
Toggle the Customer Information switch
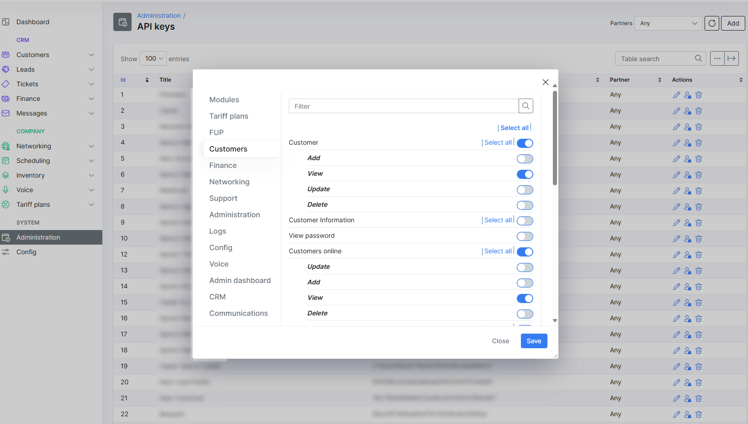525,221
